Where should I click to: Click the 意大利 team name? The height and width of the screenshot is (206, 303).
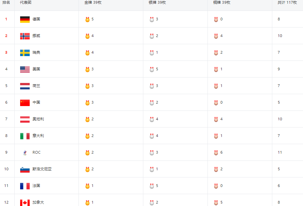click(x=38, y=136)
